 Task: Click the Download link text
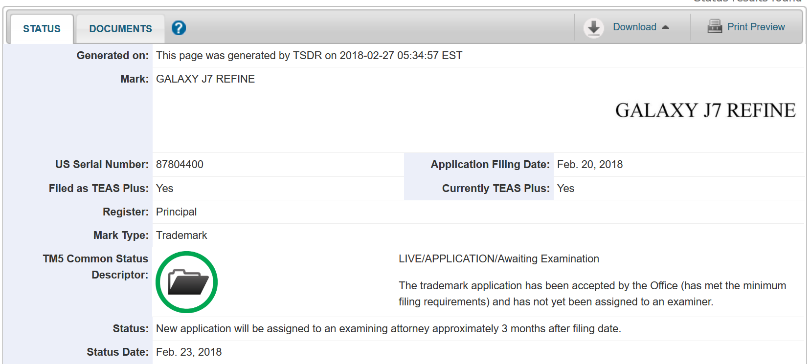[x=634, y=27]
